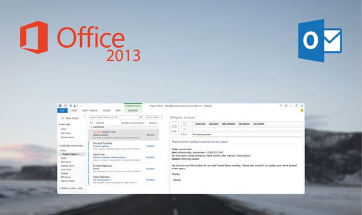Click the touch mode icon in the quick access toolbar
This screenshot has width=362, height=215.
[75, 106]
